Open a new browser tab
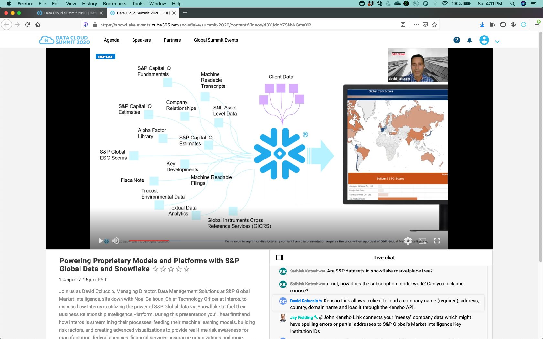 point(185,13)
